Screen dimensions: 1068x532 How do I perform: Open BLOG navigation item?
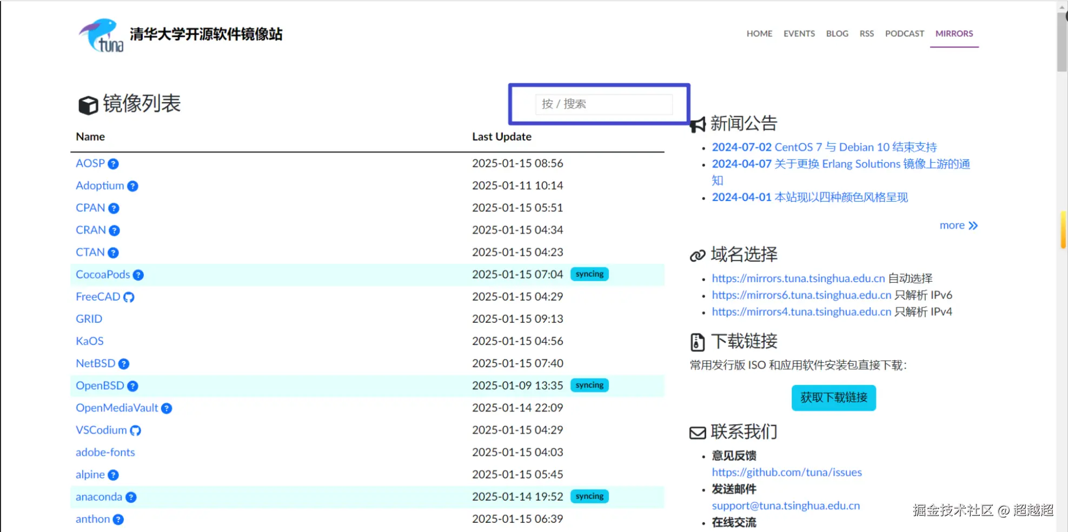(x=837, y=34)
